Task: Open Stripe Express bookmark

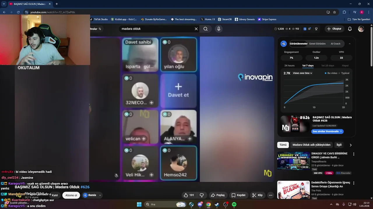Action: [267, 19]
